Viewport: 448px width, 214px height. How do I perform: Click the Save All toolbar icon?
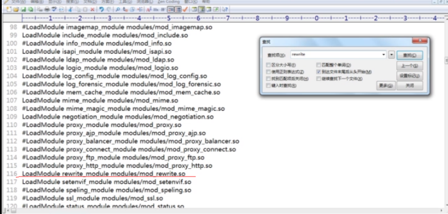(x=30, y=9)
